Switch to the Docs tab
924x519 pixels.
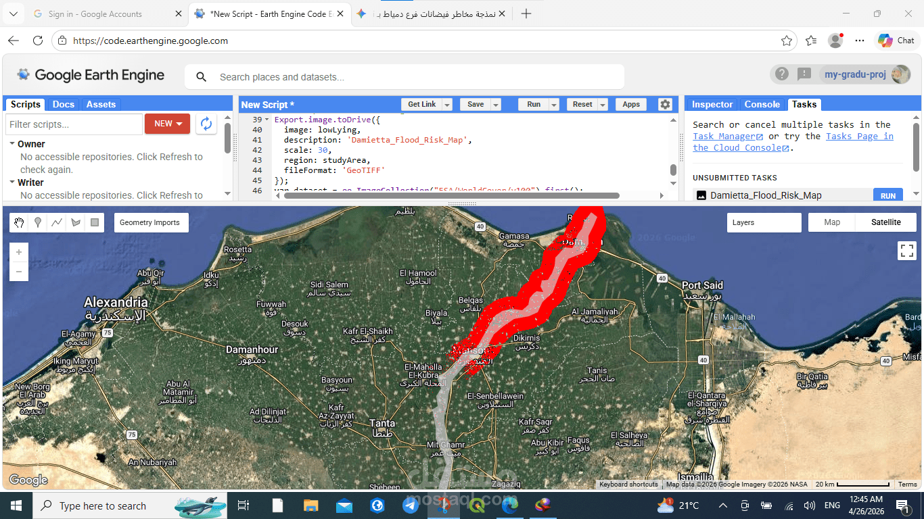pyautogui.click(x=64, y=104)
